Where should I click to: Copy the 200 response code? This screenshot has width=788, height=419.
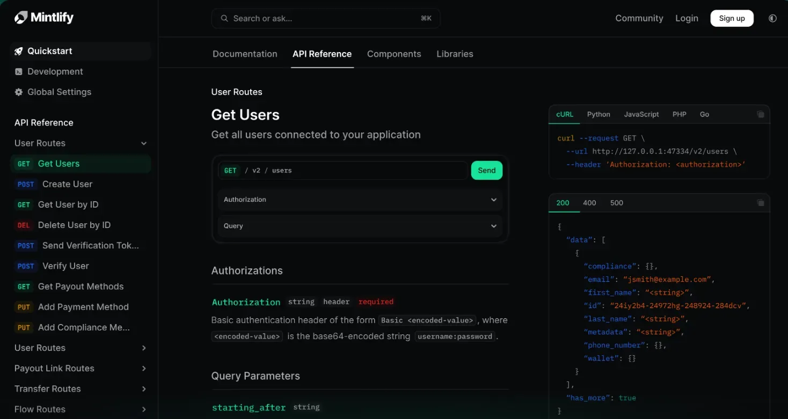(760, 203)
